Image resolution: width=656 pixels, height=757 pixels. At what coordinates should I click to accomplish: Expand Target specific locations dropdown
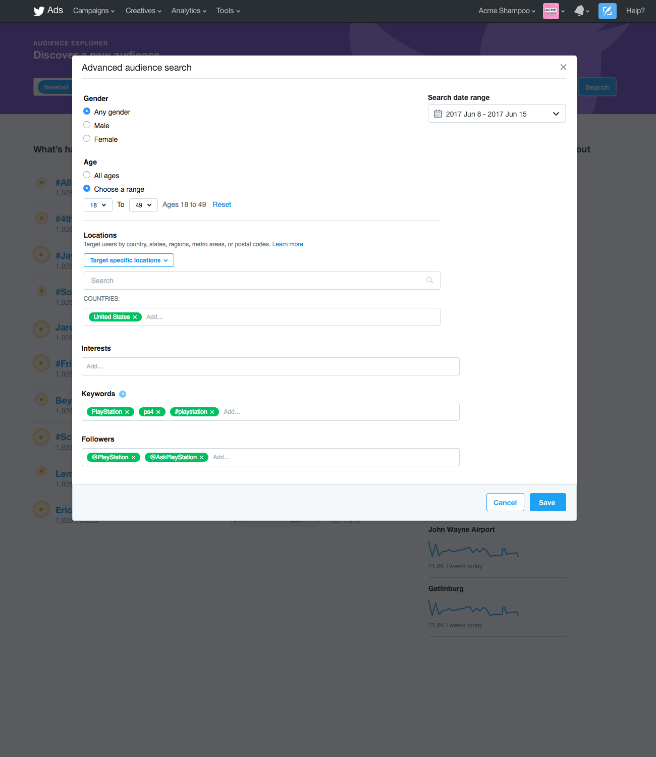pos(129,260)
